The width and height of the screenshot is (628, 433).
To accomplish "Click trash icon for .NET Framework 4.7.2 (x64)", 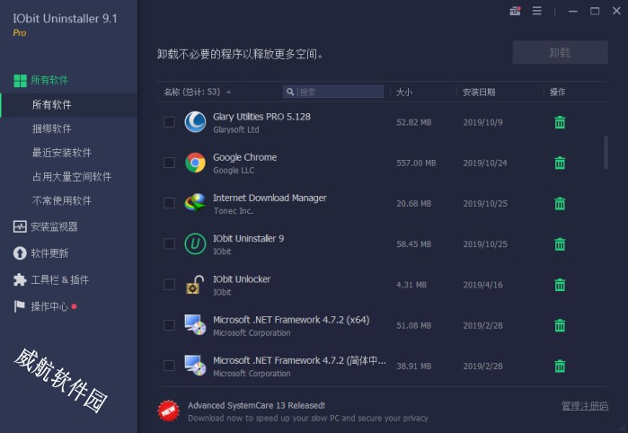I will pyautogui.click(x=560, y=325).
